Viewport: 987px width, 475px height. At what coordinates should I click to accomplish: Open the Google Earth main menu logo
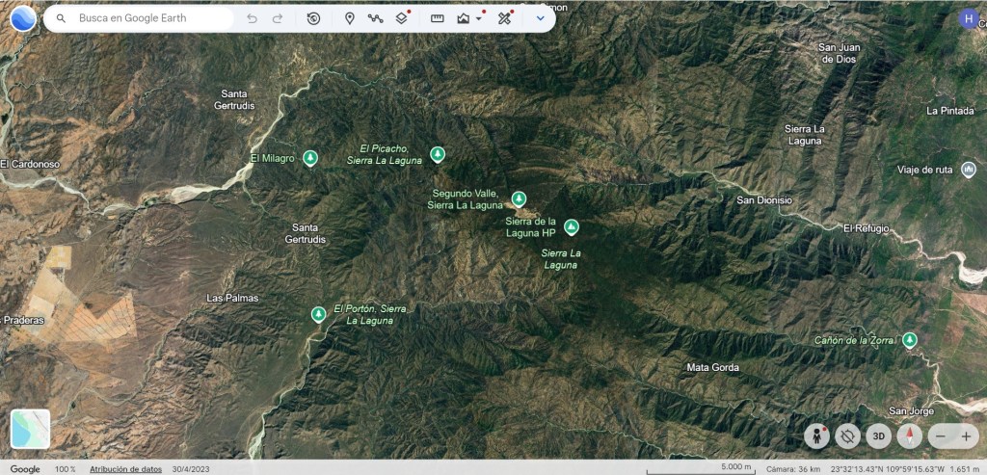coord(23,18)
